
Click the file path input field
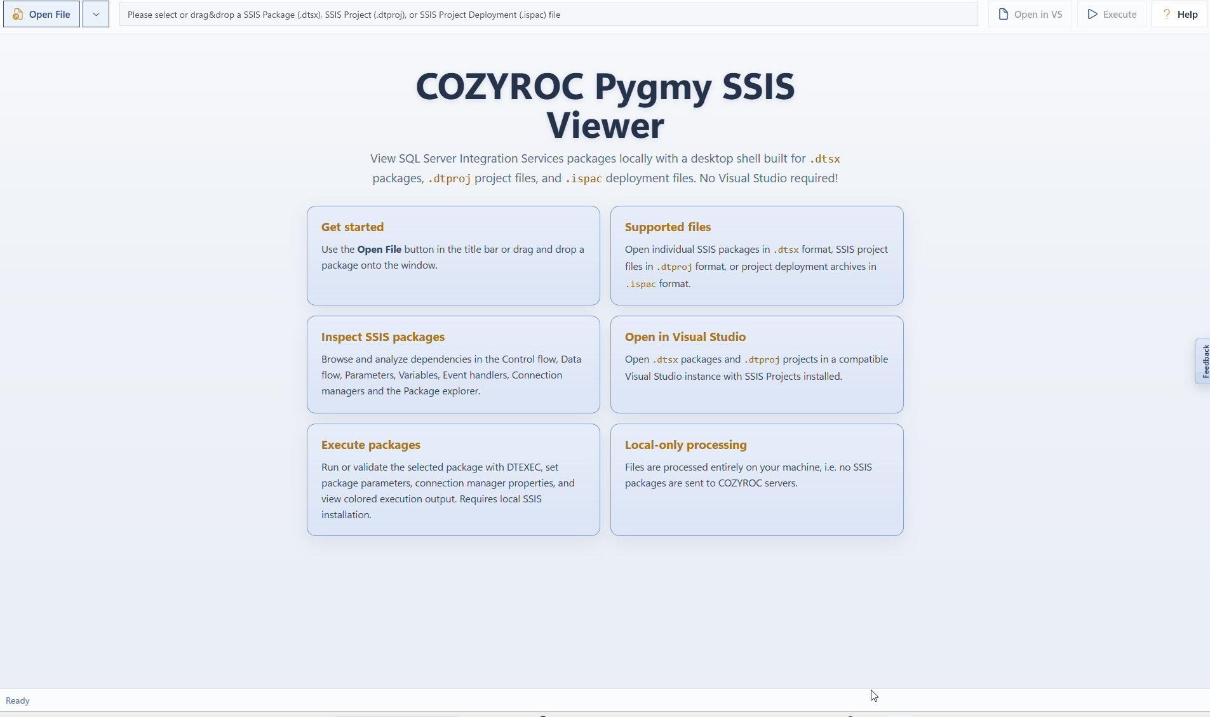click(548, 14)
